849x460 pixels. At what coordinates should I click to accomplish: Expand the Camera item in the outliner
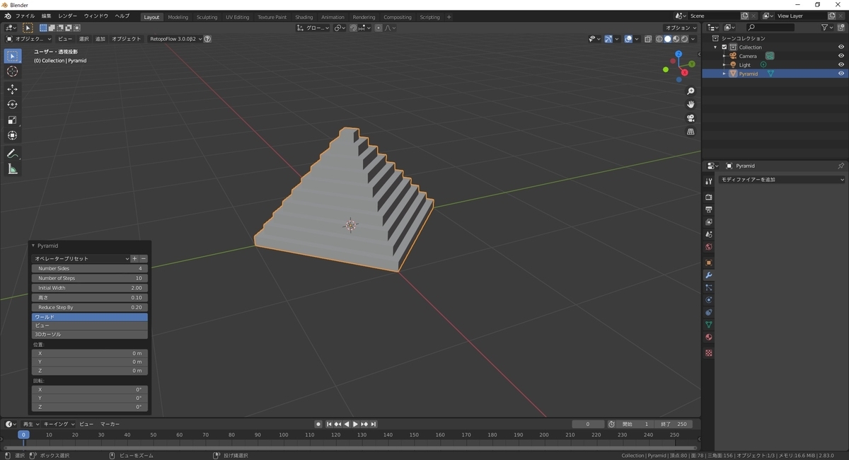tap(724, 56)
